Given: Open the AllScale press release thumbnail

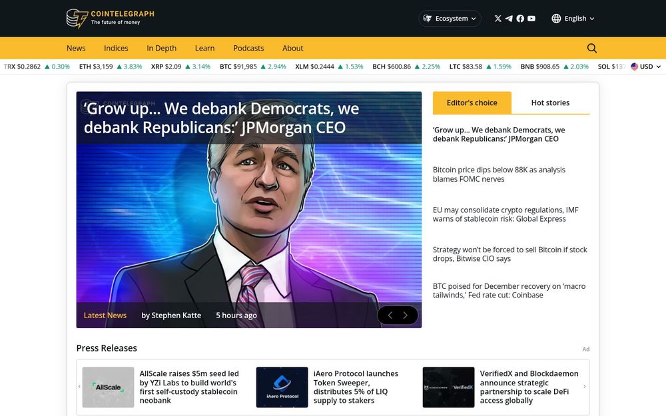Looking at the screenshot, I should point(108,387).
